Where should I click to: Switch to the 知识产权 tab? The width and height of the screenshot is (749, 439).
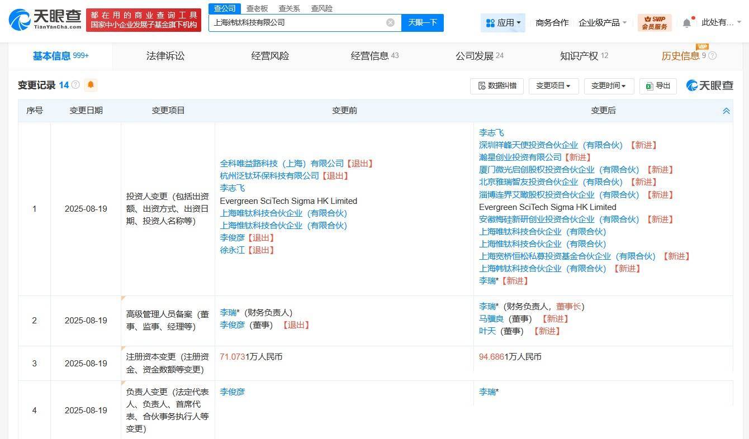click(x=579, y=56)
